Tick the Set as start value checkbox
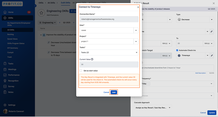The width and height of the screenshot is (218, 117). 81,71
